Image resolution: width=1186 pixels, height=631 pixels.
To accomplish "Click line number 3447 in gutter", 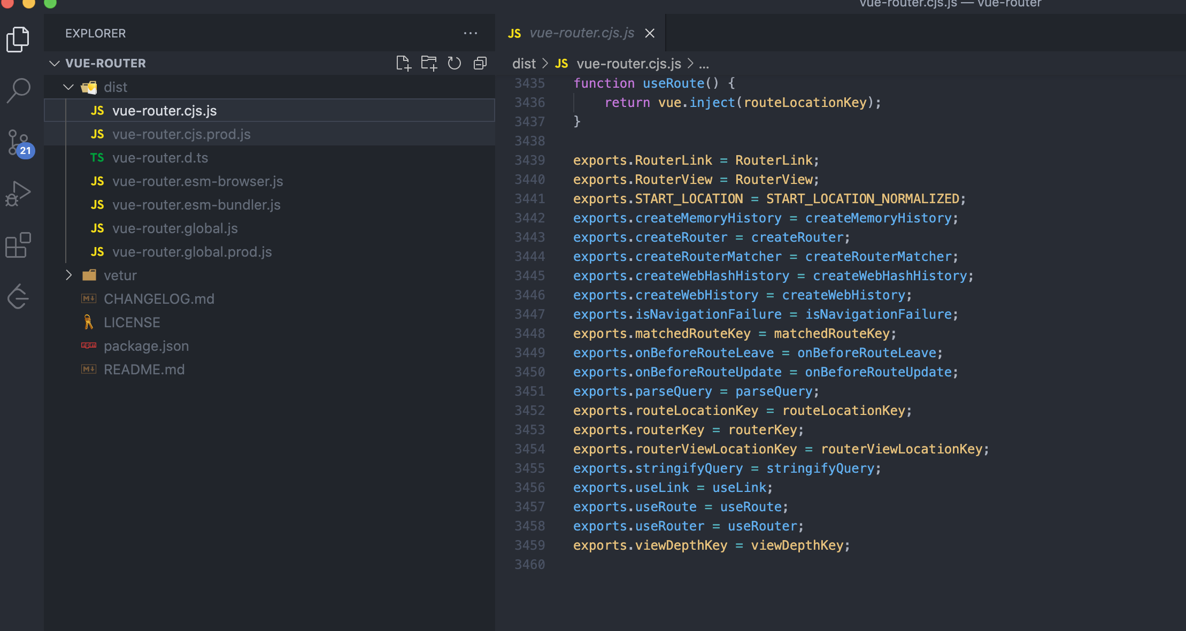I will click(529, 314).
